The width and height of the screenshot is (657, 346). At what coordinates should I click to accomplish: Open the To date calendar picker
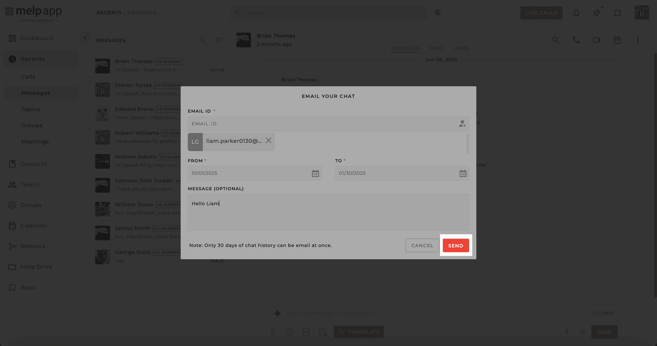[x=463, y=173]
